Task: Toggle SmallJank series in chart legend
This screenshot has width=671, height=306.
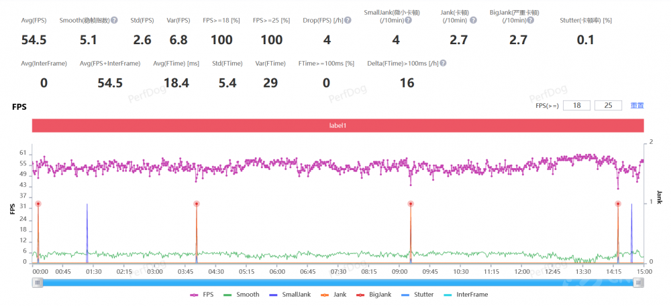Action: 291,295
